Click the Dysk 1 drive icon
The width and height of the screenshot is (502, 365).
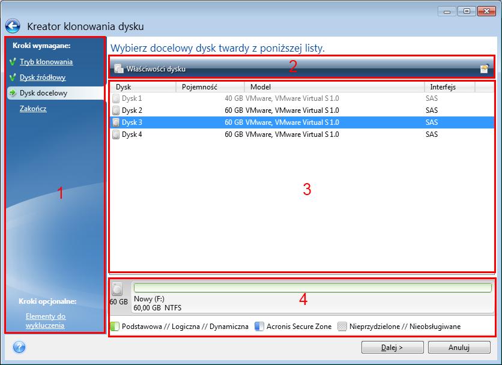pyautogui.click(x=116, y=98)
